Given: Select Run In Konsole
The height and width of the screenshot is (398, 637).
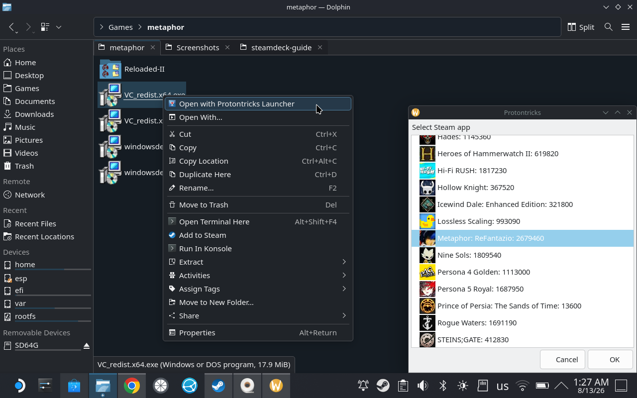Looking at the screenshot, I should click(x=258, y=248).
